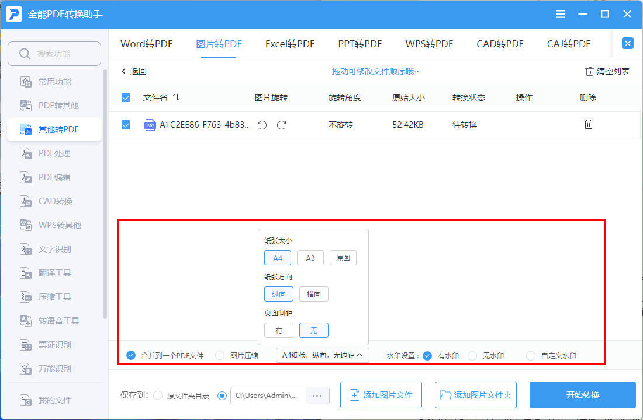Click the 返回 link to go back
643x420 pixels.
pyautogui.click(x=134, y=71)
